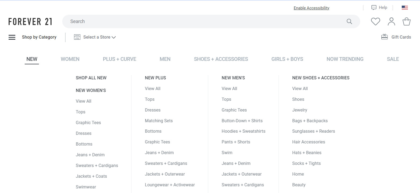Click the Forever 21 logo
The width and height of the screenshot is (420, 193).
30,22
